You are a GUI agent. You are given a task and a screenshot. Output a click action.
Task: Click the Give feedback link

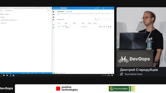68,11
